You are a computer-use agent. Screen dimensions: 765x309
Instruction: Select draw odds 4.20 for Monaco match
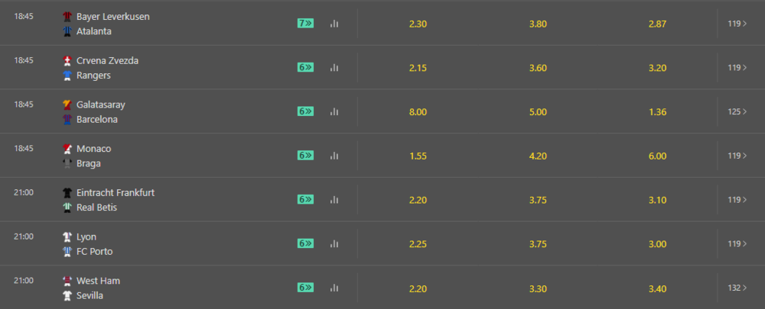(x=538, y=156)
